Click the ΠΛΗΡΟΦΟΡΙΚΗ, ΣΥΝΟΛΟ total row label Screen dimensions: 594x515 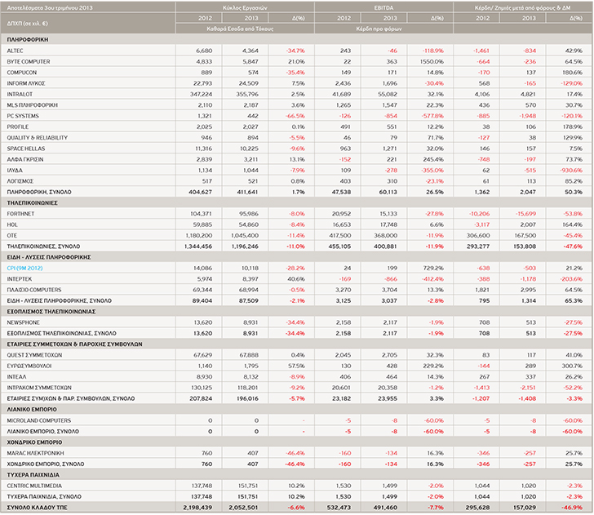coord(39,192)
